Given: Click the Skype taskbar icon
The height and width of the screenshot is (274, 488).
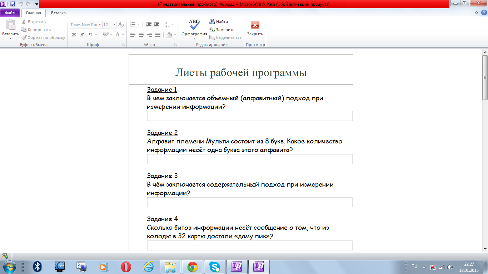Looking at the screenshot, I should point(215,267).
